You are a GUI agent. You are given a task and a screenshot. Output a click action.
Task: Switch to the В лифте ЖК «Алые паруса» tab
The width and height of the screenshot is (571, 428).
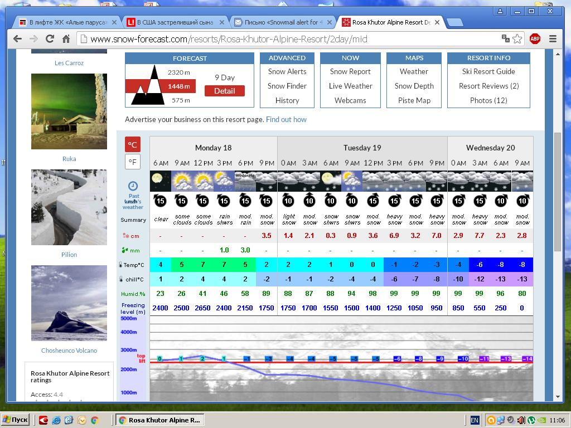pyautogui.click(x=67, y=22)
